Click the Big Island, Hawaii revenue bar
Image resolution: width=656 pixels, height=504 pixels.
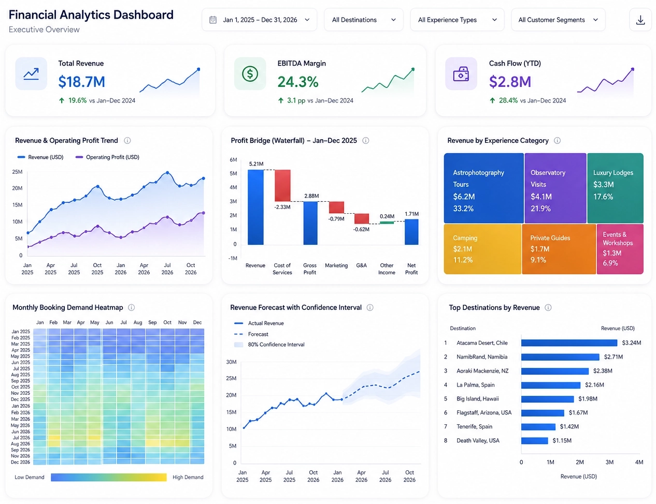[x=548, y=399]
